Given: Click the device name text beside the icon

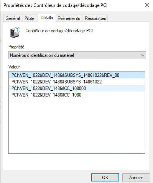Looking at the screenshot, I should pos(59,31).
